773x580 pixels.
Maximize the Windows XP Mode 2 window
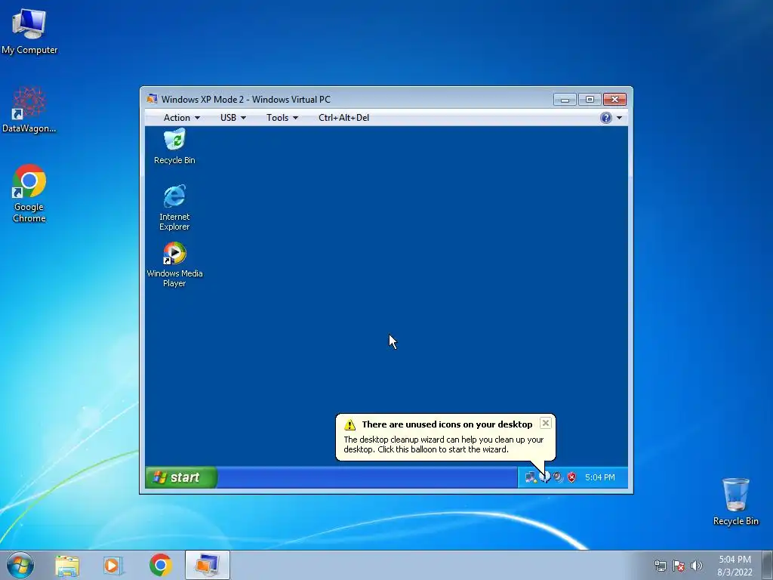click(590, 100)
